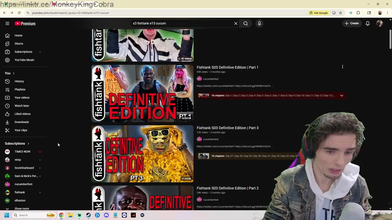Image resolution: width=392 pixels, height=220 pixels.
Task: Open the Windows Start button
Action: (x=6, y=215)
